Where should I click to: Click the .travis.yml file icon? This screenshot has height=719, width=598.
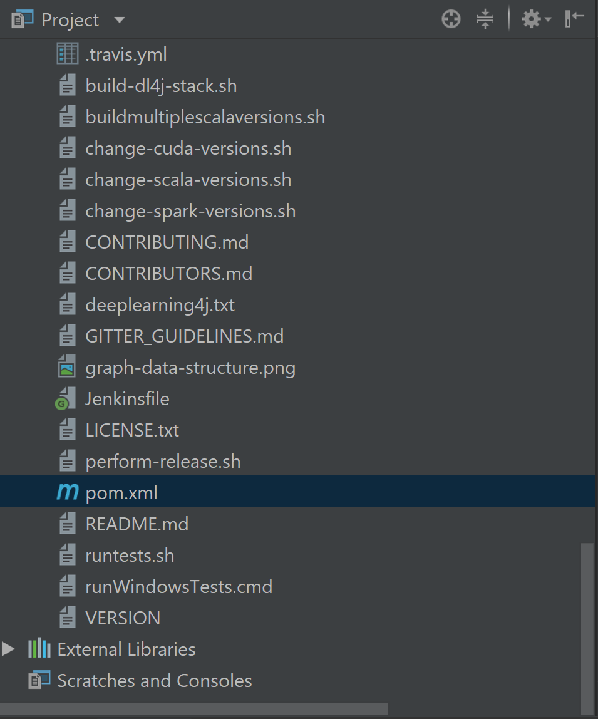[67, 54]
